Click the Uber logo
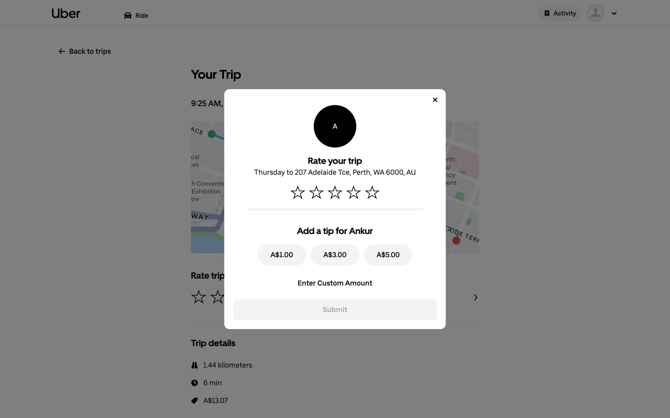 click(x=66, y=14)
